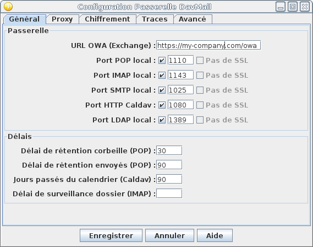This screenshot has height=247, width=313.
Task: Click the empty Délai de surveillance dossier field
Action: pyautogui.click(x=169, y=194)
